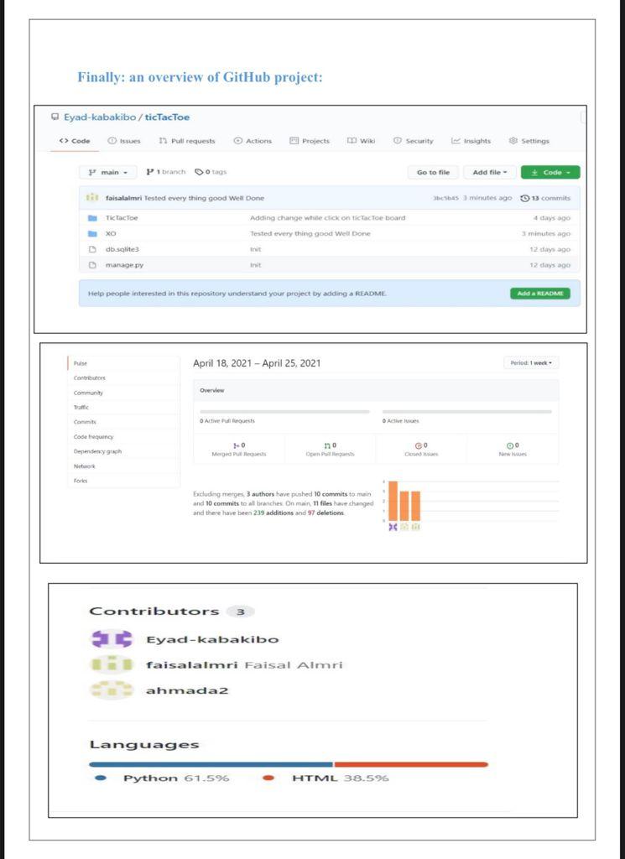Switch to Pull requests tab
The height and width of the screenshot is (859, 625).
[x=187, y=141]
